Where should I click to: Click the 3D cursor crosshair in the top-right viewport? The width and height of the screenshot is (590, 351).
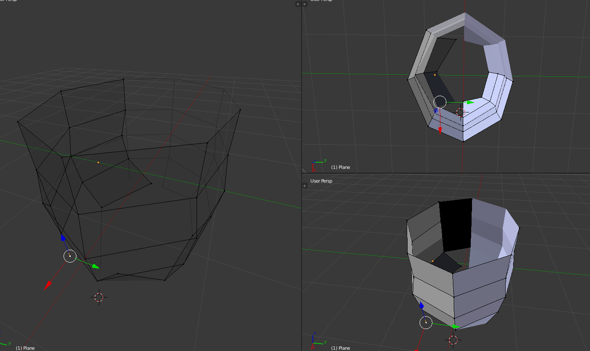coord(460,112)
